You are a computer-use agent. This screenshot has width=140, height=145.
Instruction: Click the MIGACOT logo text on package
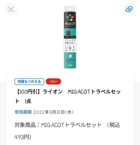(x=70, y=23)
